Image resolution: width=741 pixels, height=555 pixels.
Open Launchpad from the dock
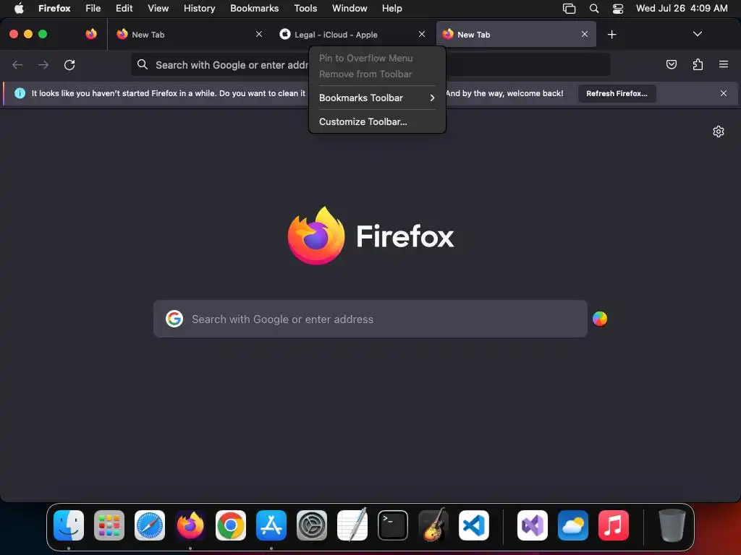[109, 525]
